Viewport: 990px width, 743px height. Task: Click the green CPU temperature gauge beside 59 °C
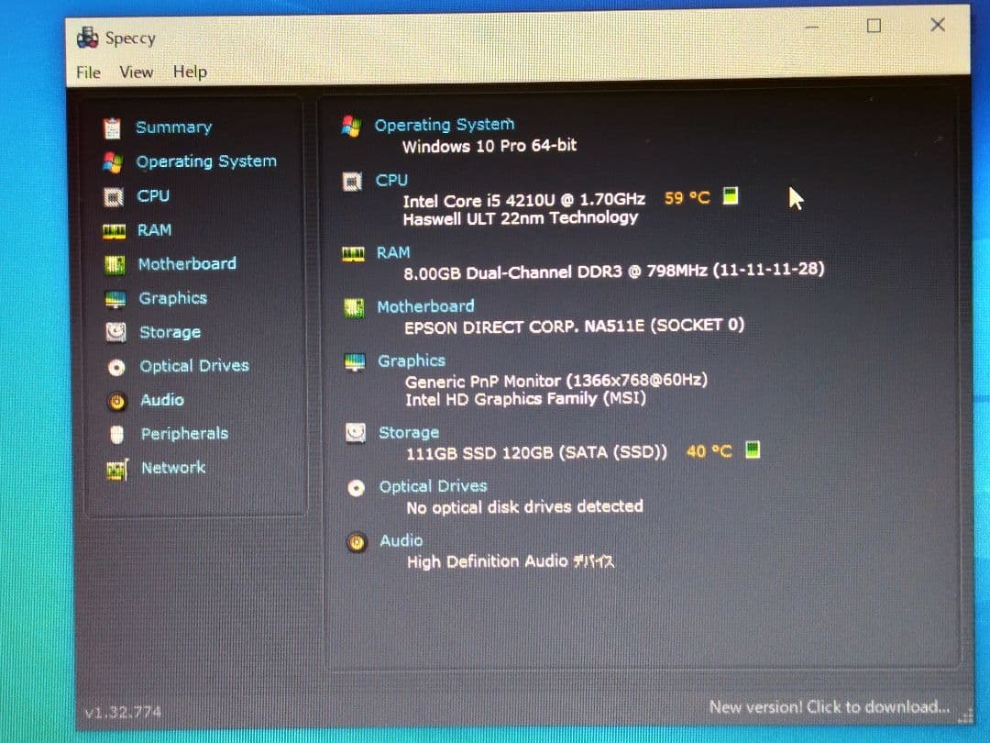pyautogui.click(x=729, y=196)
